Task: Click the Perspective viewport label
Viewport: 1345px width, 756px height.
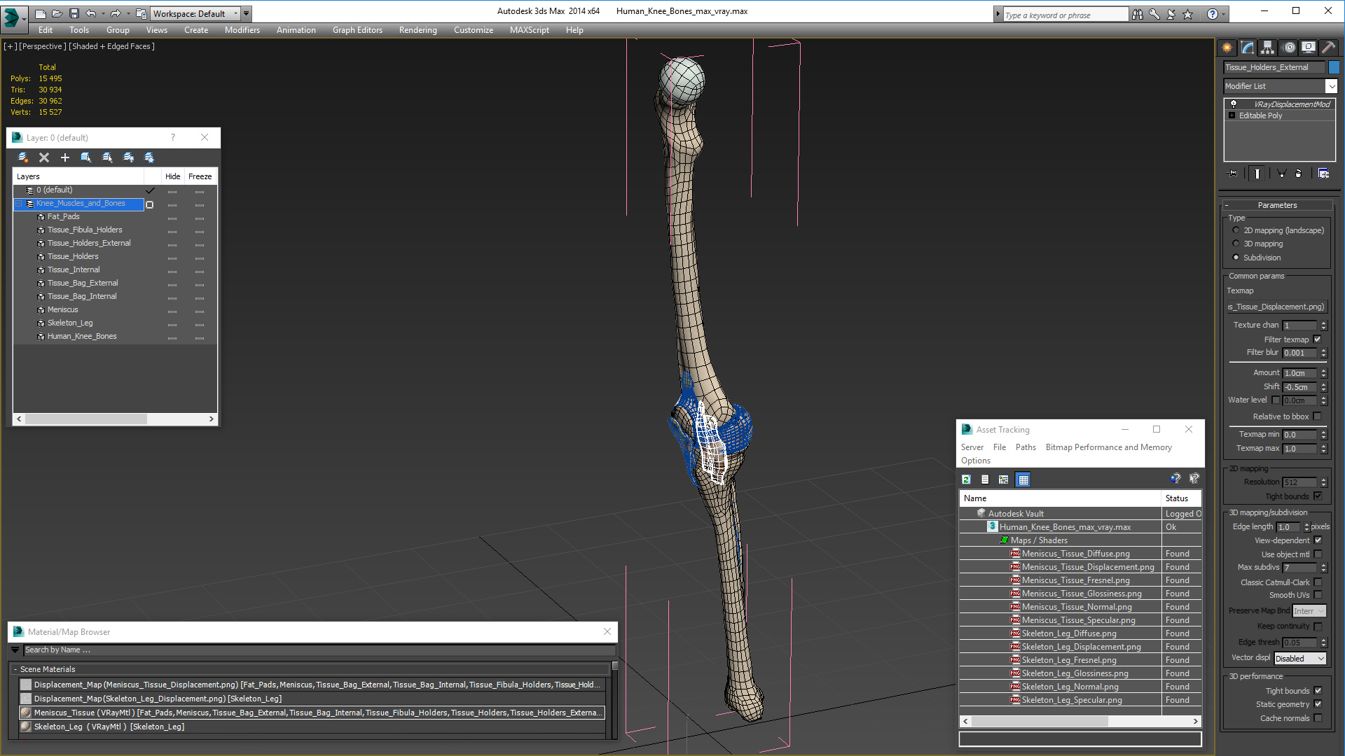Action: click(43, 46)
